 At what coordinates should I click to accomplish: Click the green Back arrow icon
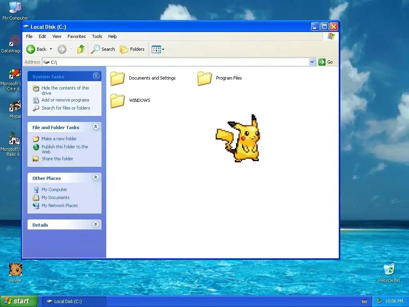(31, 49)
